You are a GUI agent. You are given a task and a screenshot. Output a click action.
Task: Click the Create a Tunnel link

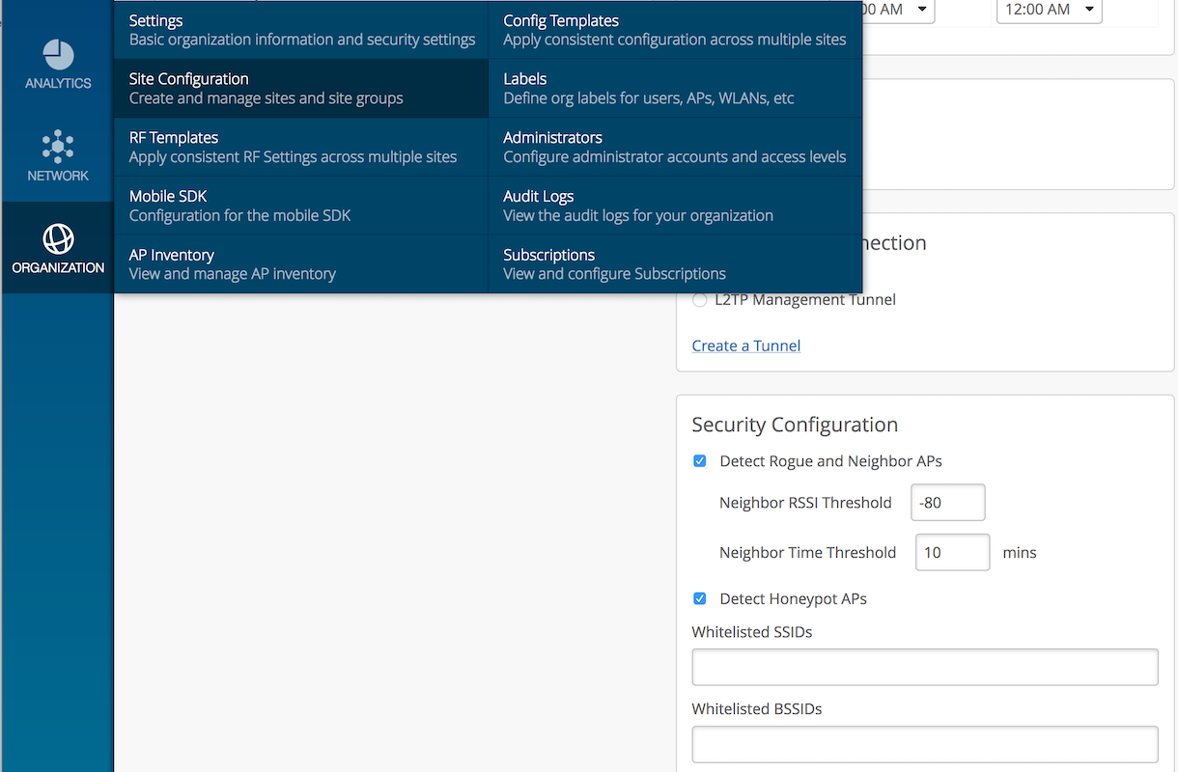click(746, 345)
